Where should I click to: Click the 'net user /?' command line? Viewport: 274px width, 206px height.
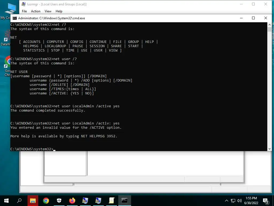click(x=44, y=59)
